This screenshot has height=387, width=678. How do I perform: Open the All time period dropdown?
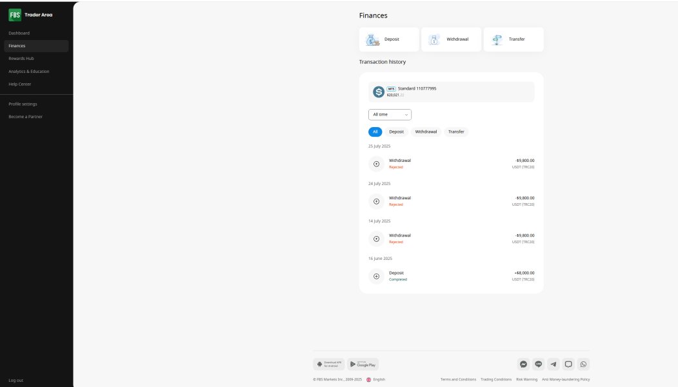click(x=390, y=114)
